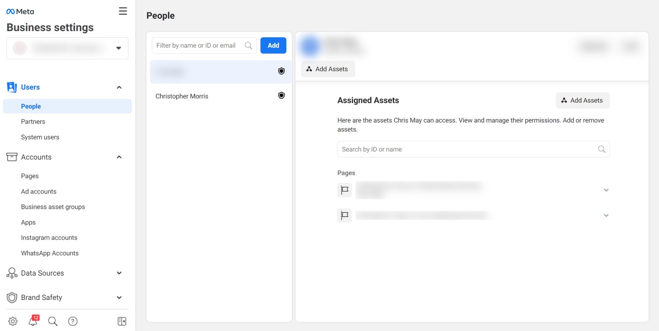Go to Ad accounts
The height and width of the screenshot is (331, 659).
pos(39,191)
